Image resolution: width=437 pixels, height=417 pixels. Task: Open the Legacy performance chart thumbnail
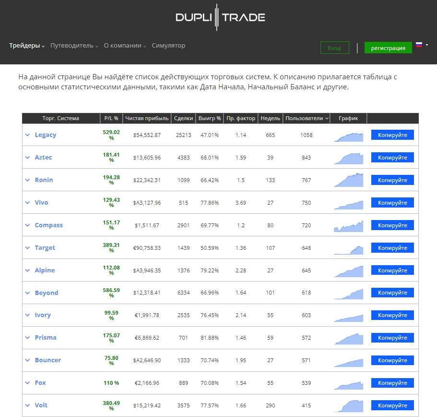[348, 137]
